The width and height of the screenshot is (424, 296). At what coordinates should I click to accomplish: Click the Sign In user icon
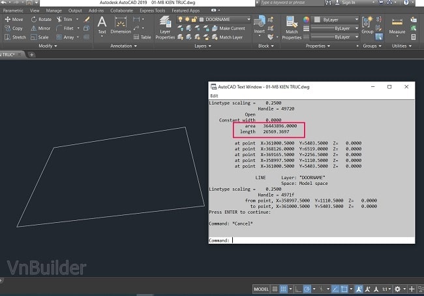[337, 3]
